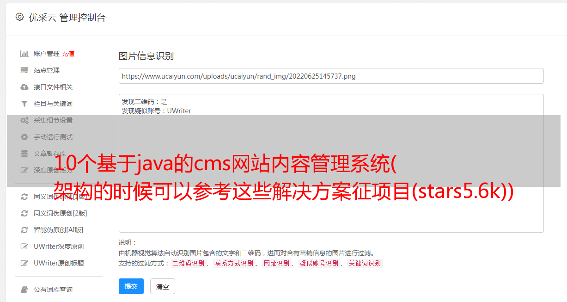Click the 公有词库查询 book icon
The height and width of the screenshot is (302, 567).
[x=24, y=290]
